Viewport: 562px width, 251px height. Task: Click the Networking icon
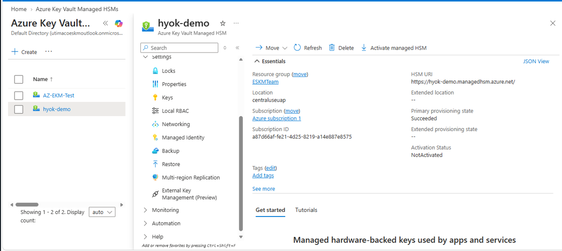point(155,124)
